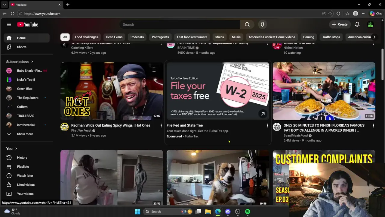Expand the Subscriptions section chevron
This screenshot has width=385, height=217.
[x=32, y=62]
